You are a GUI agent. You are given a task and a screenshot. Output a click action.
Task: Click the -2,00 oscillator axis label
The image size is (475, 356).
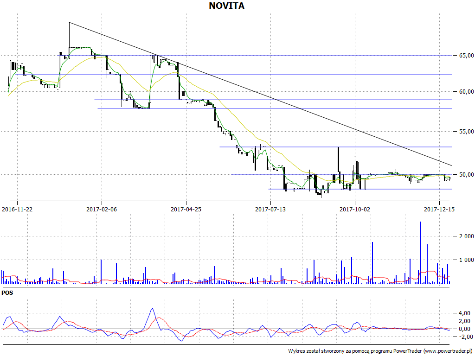click(464, 337)
